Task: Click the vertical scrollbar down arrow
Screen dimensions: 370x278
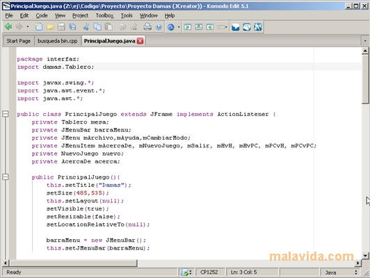Action: pyautogui.click(x=365, y=255)
